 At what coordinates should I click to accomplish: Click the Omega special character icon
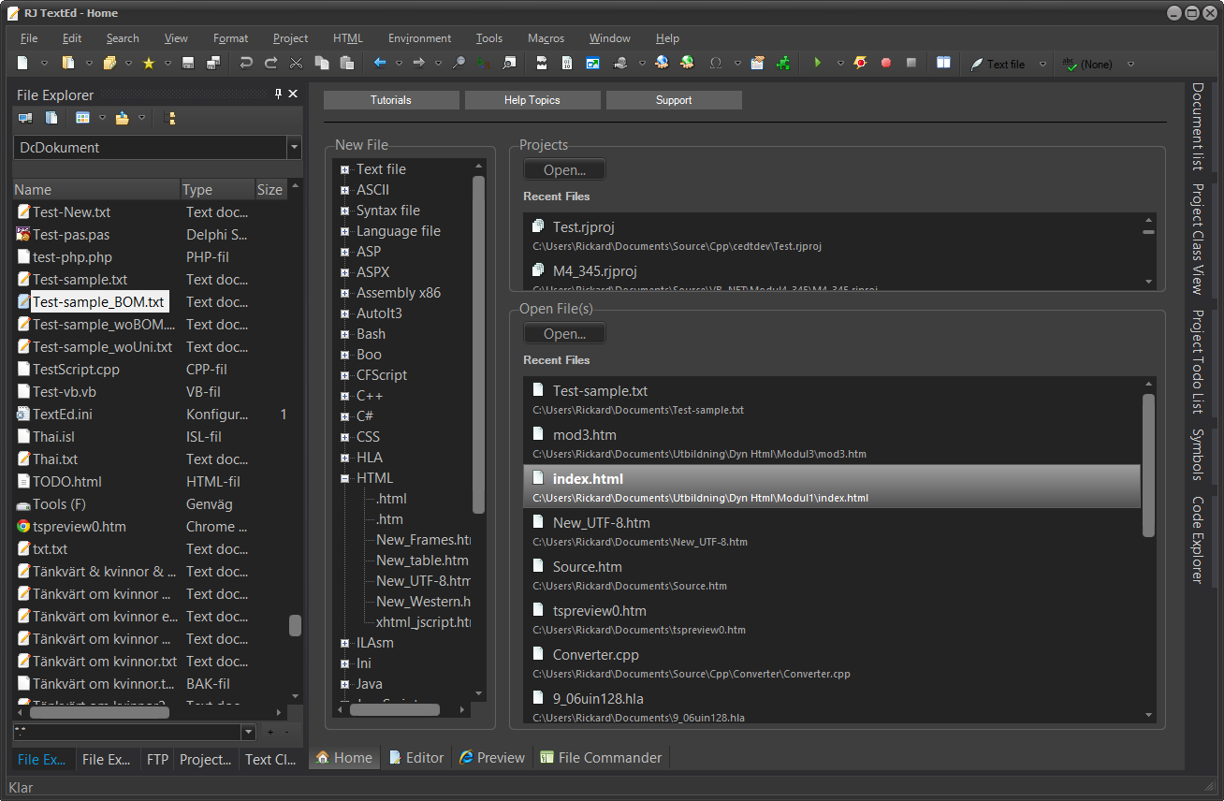tap(716, 64)
